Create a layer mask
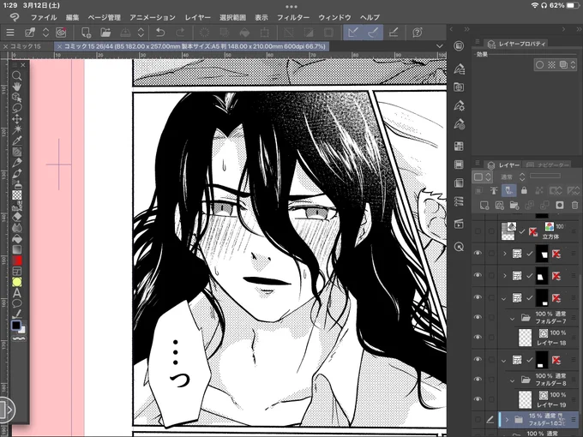 click(560, 205)
